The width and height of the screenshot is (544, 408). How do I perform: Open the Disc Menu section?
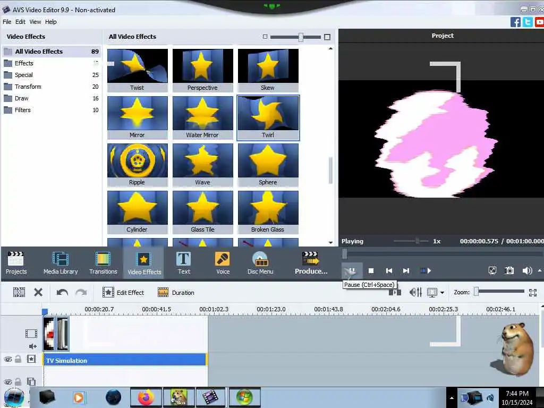pyautogui.click(x=260, y=262)
